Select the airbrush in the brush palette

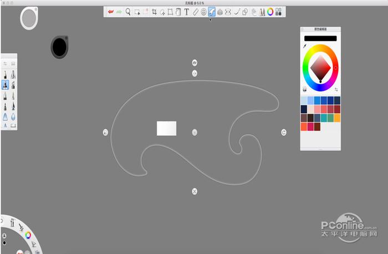point(13,74)
